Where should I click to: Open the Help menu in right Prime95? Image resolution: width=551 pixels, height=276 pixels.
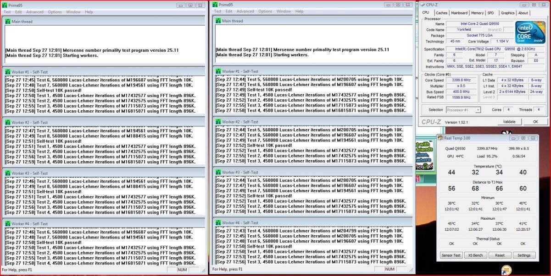click(299, 11)
